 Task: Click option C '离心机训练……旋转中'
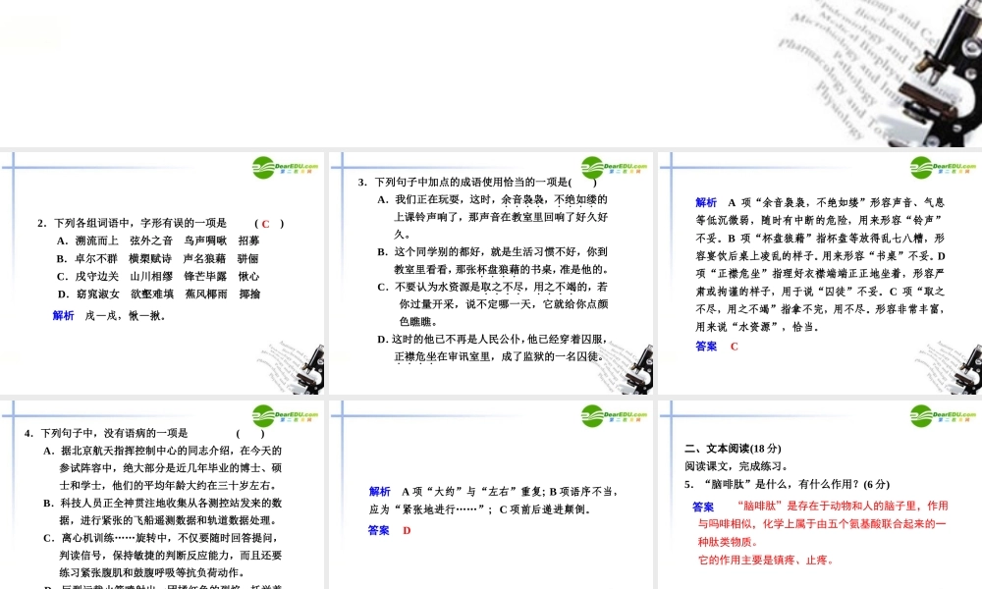[x=163, y=556]
